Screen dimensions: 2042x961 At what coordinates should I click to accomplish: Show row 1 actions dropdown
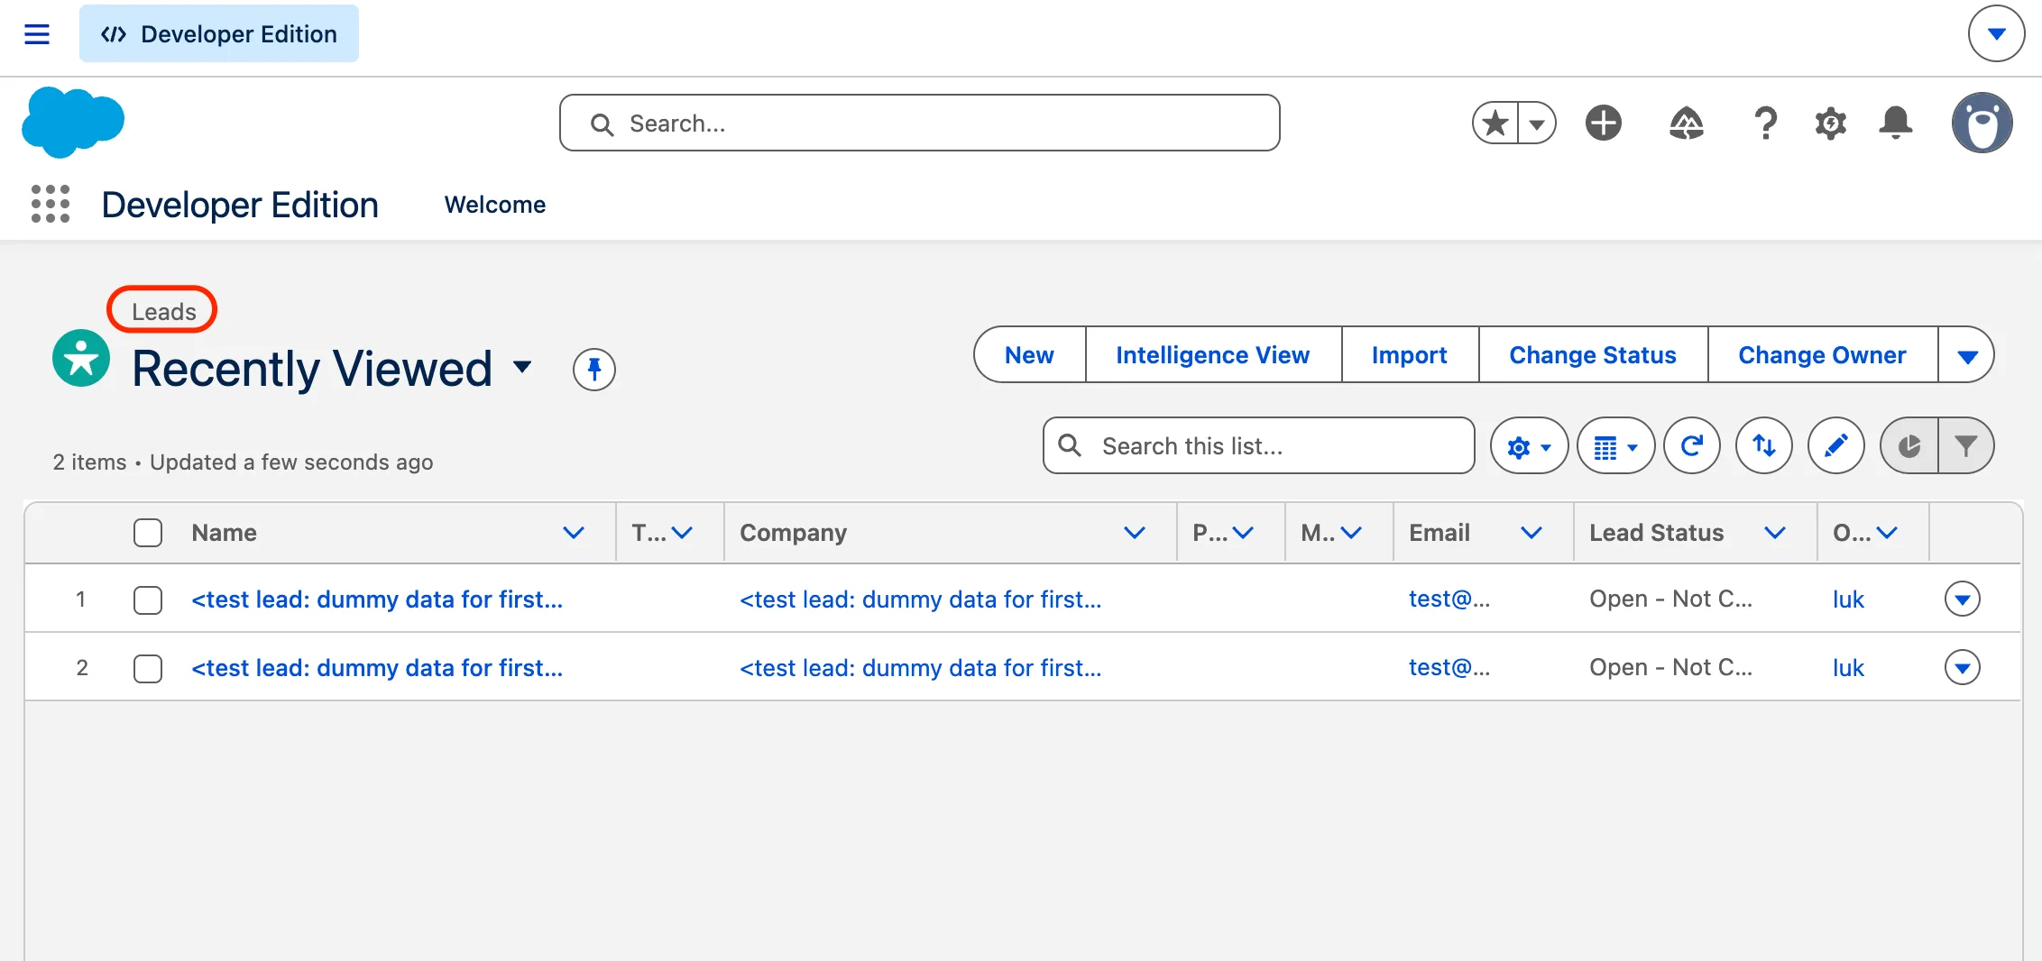pos(1963,599)
